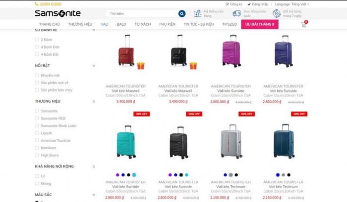Collapse the NỔI BẬT filter section
347x202 pixels.
(94, 66)
